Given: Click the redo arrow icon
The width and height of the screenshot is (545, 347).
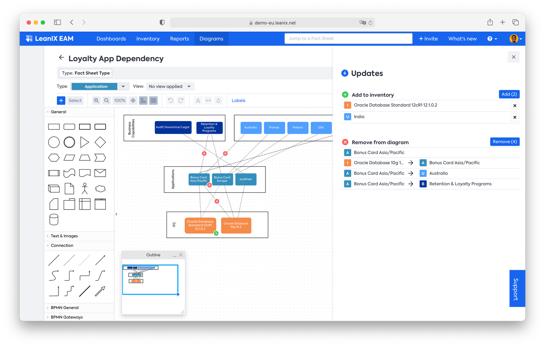Looking at the screenshot, I should click(x=181, y=100).
